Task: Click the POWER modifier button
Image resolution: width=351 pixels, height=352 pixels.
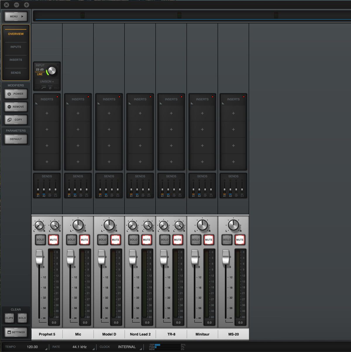Action: 16,94
